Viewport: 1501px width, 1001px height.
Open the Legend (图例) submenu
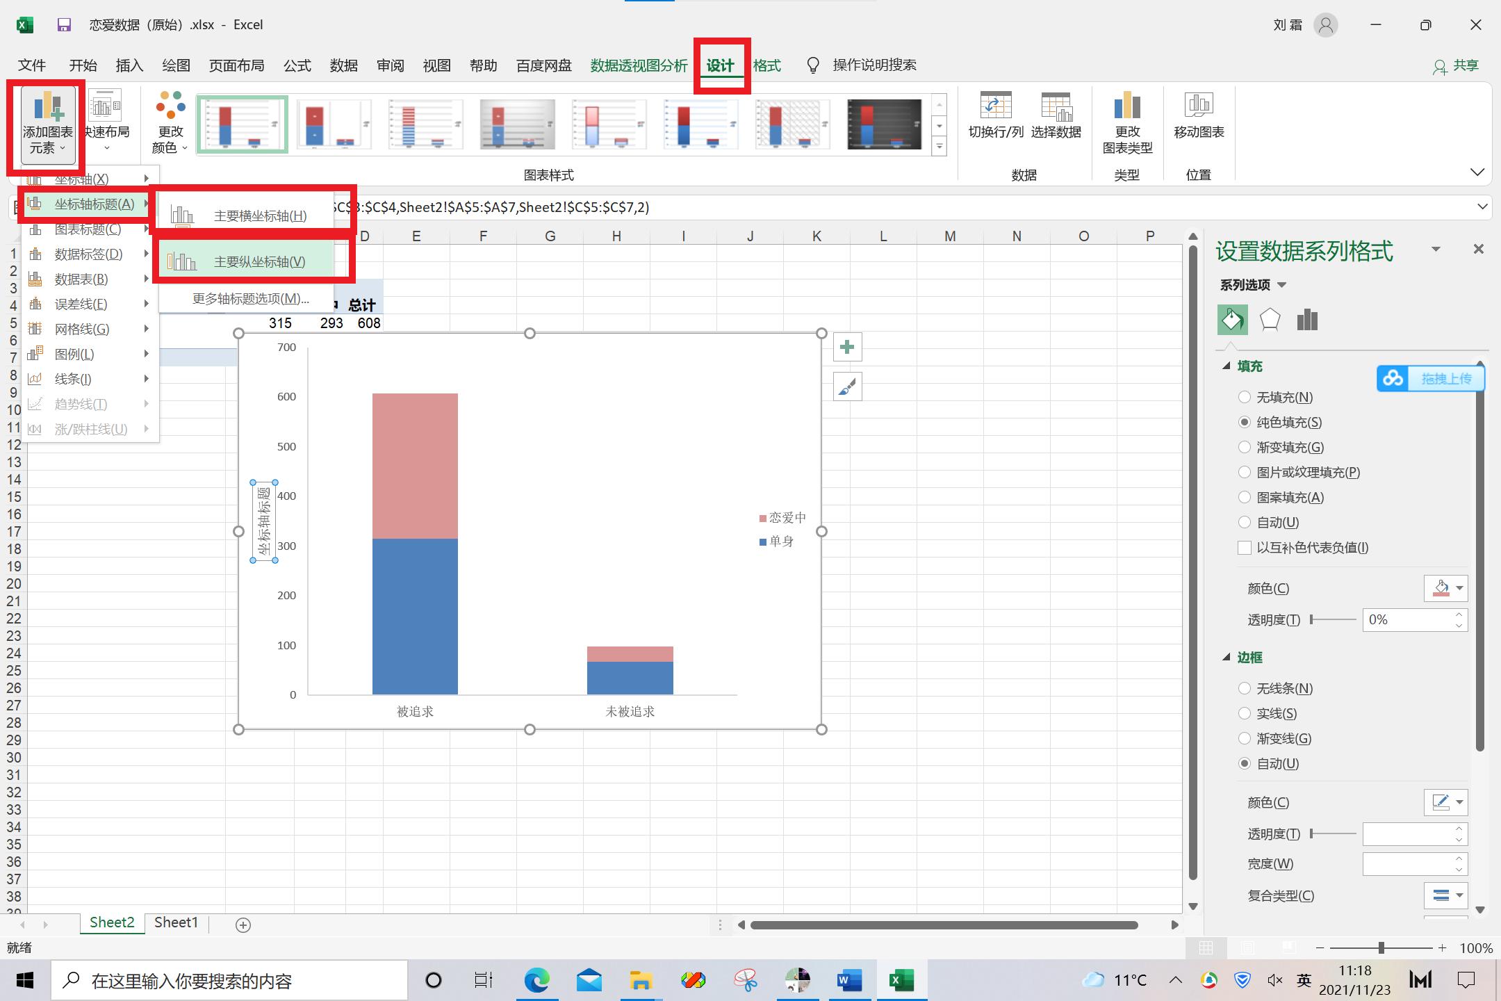coord(89,355)
